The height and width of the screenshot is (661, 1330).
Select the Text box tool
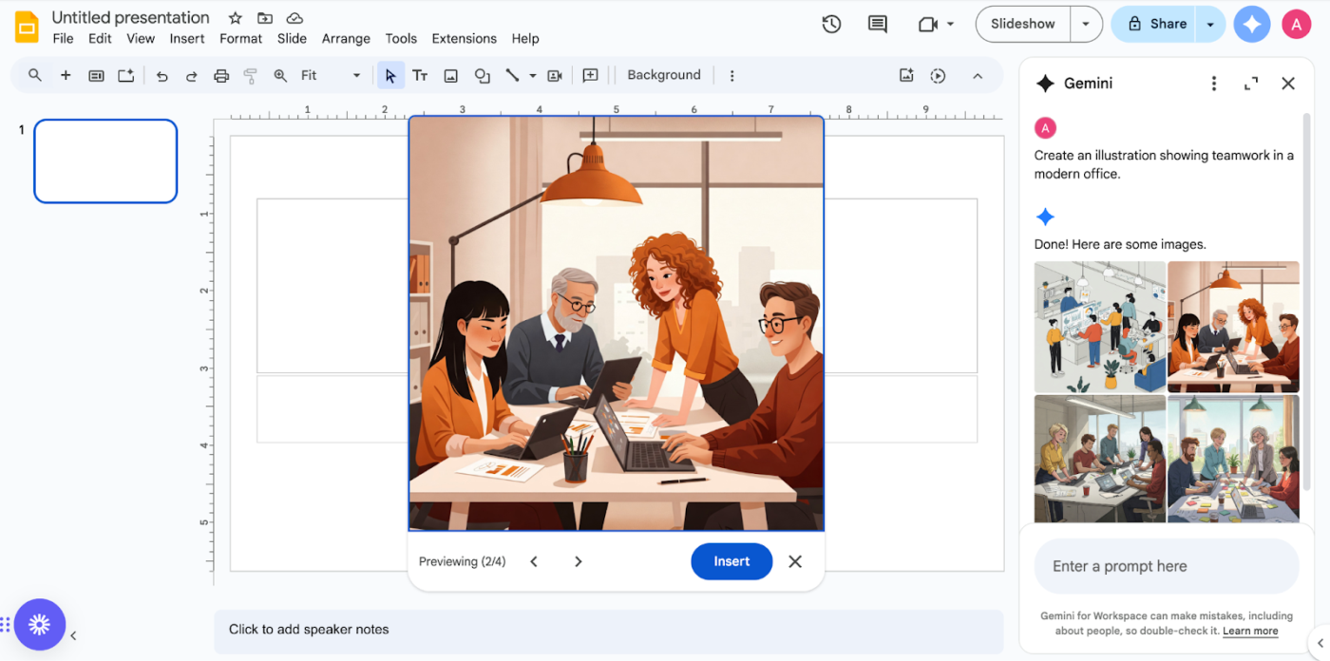pyautogui.click(x=420, y=76)
